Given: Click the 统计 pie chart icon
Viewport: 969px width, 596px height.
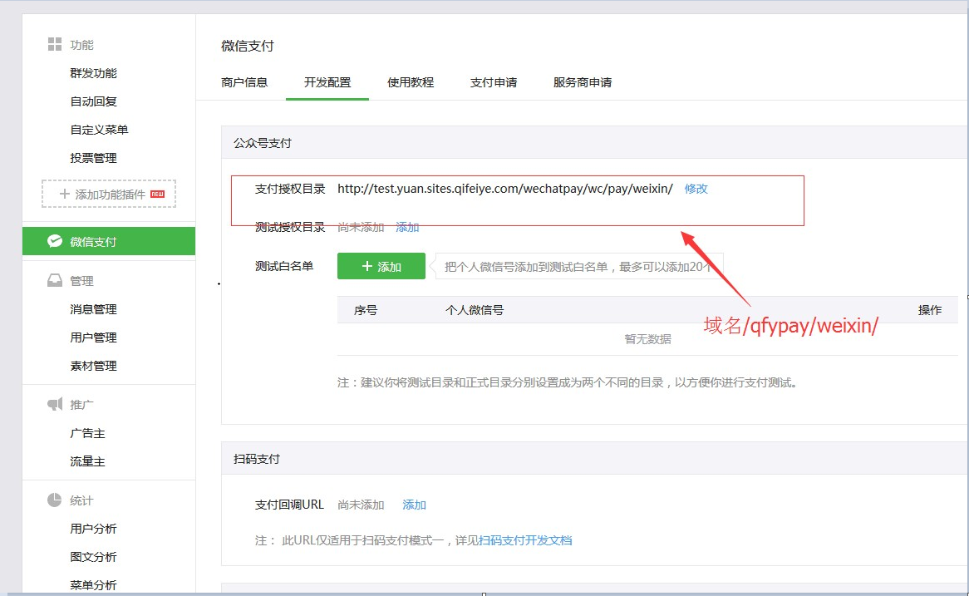Looking at the screenshot, I should [x=54, y=500].
